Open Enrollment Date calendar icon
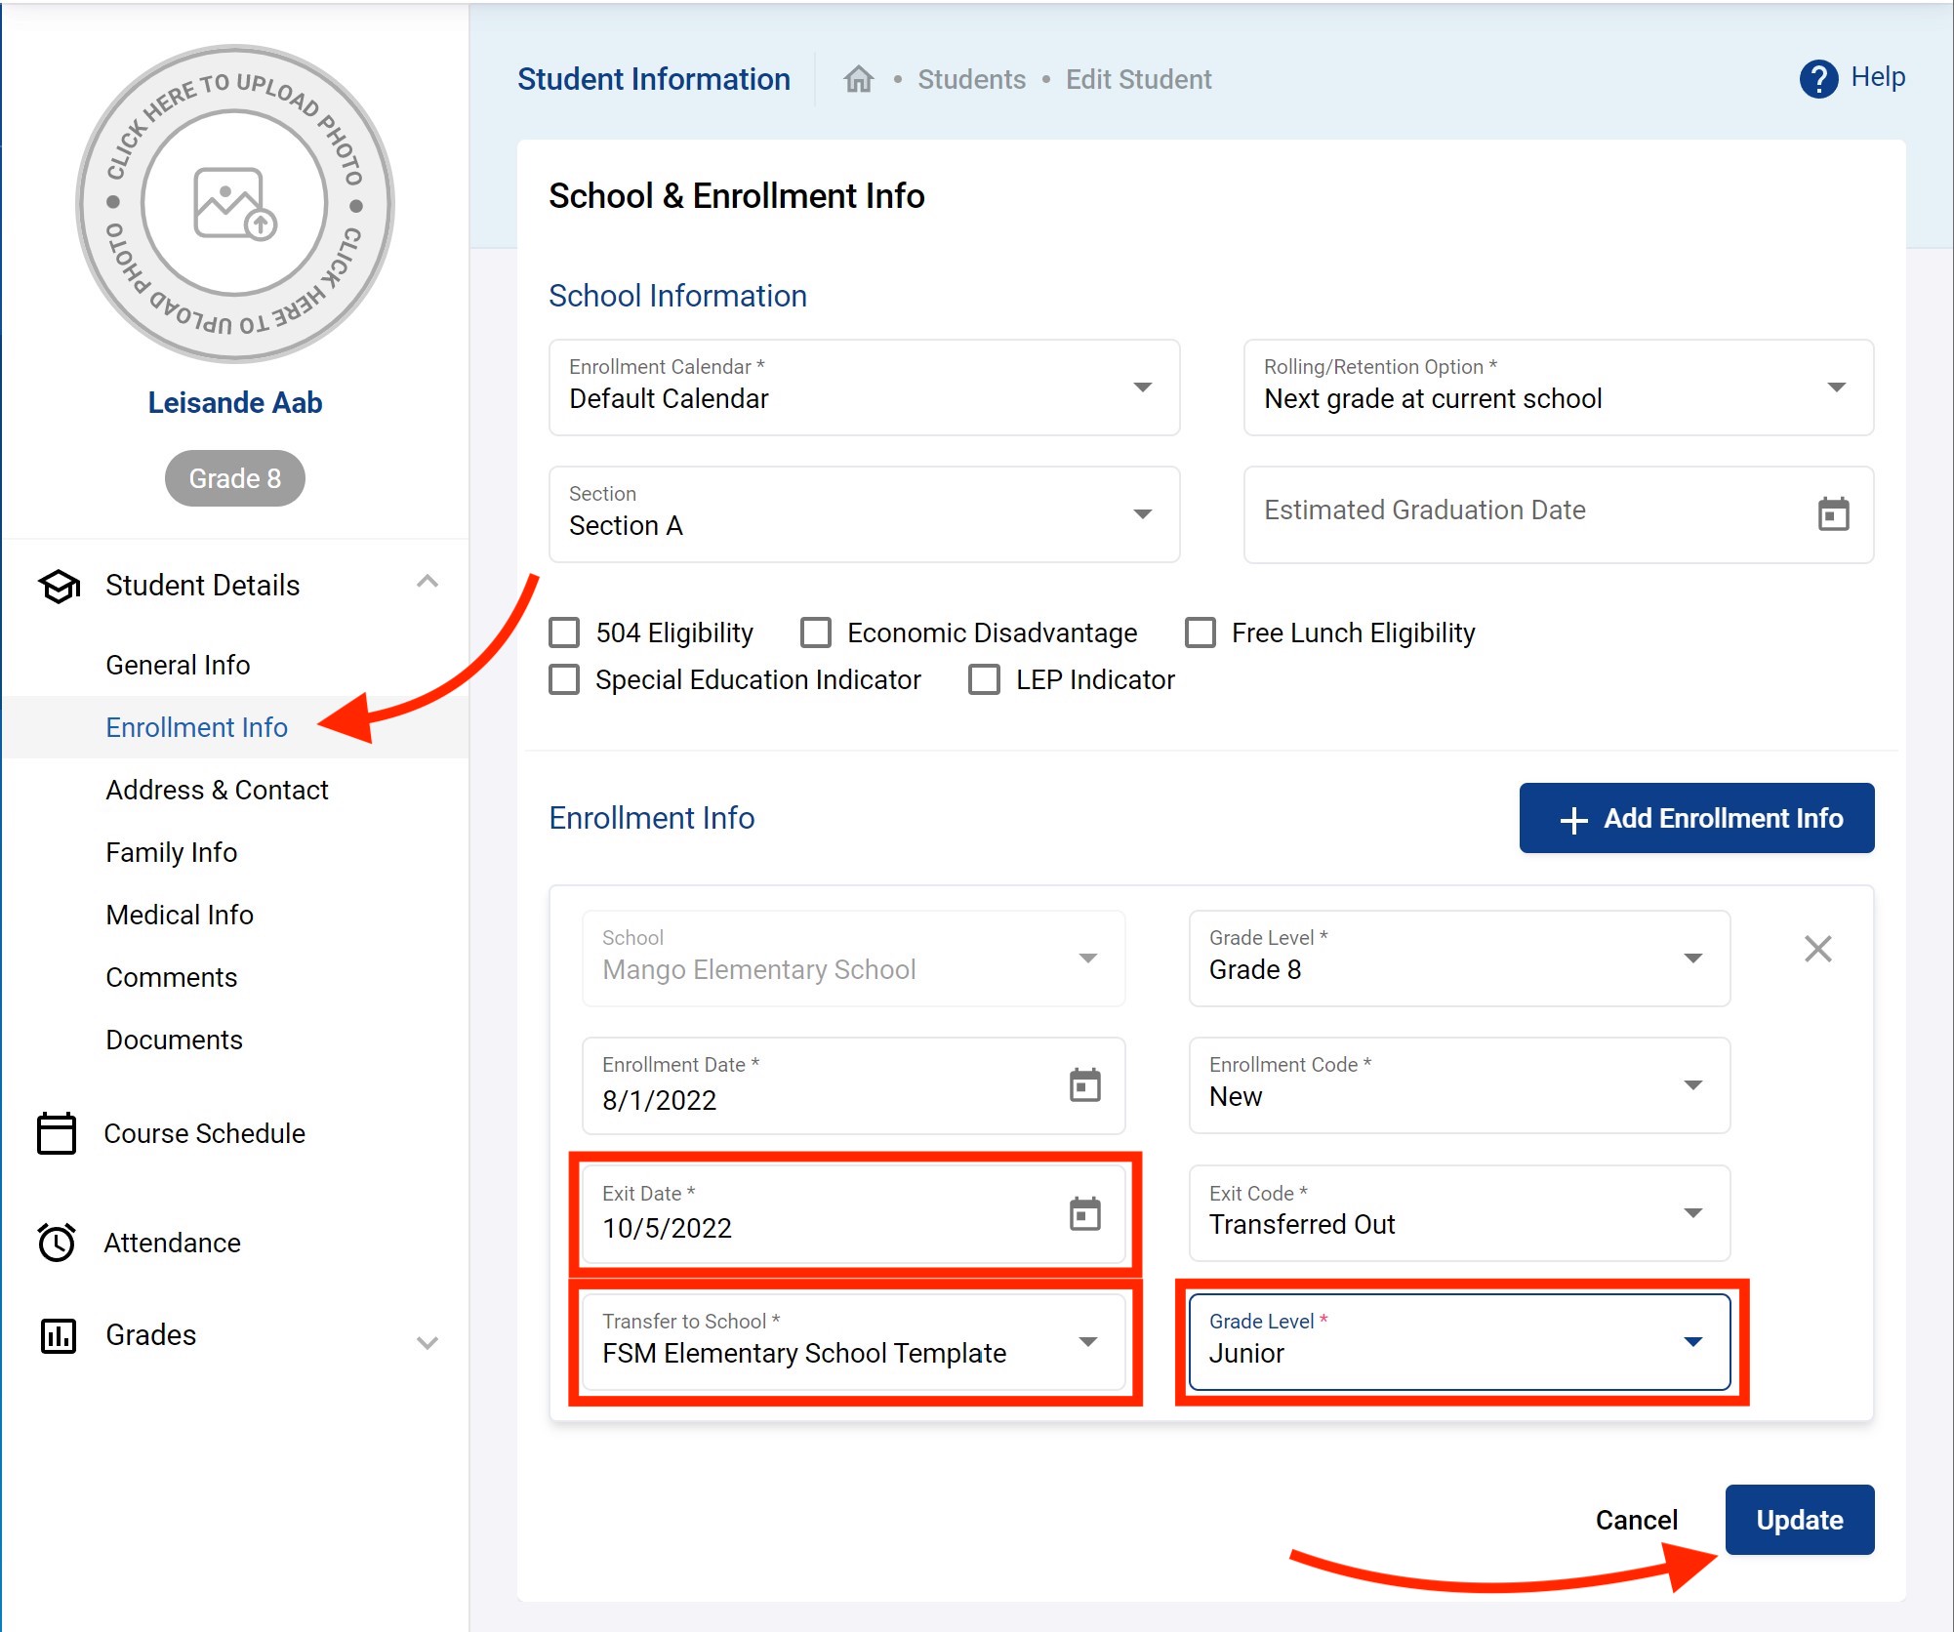1954x1632 pixels. click(x=1084, y=1084)
